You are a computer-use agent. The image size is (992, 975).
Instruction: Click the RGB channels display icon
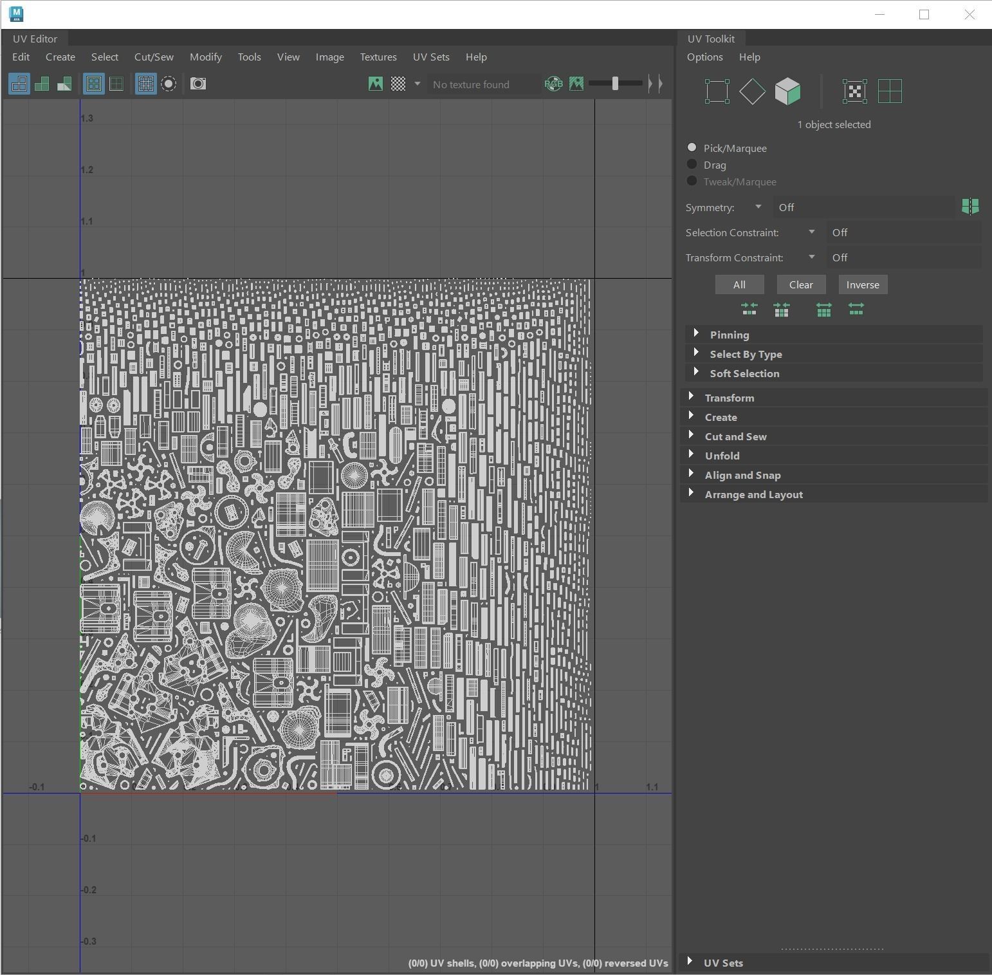click(553, 84)
